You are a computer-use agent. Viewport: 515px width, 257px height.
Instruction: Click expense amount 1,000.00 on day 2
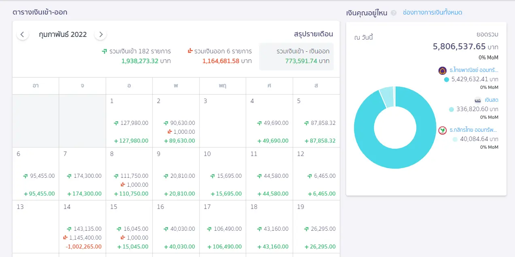(x=184, y=132)
